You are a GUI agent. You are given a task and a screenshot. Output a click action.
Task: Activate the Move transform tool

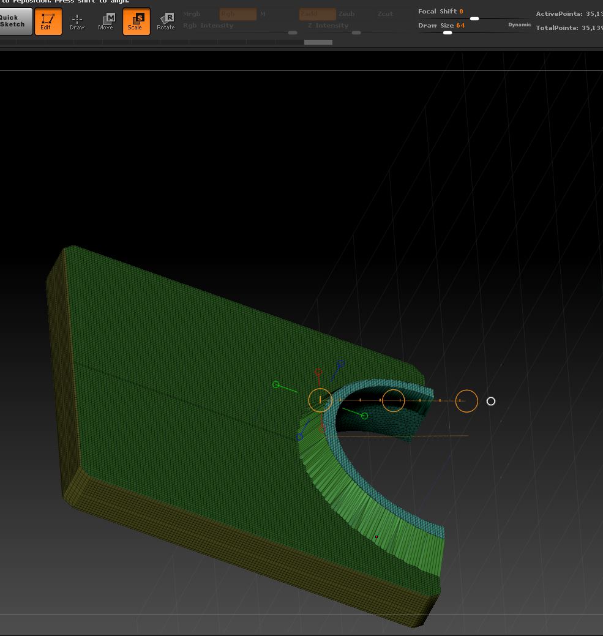(x=106, y=22)
